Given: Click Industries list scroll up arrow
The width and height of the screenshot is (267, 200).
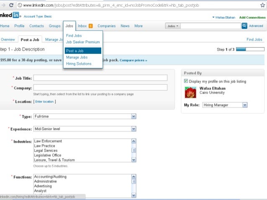Looking at the screenshot, I should point(133,141).
